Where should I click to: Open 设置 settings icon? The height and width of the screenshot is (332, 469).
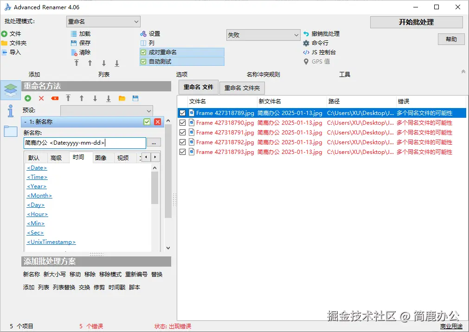[x=143, y=34]
